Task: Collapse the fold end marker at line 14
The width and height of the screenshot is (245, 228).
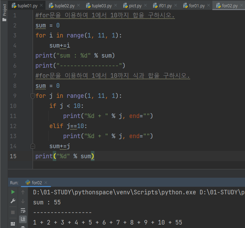Action: [33, 146]
